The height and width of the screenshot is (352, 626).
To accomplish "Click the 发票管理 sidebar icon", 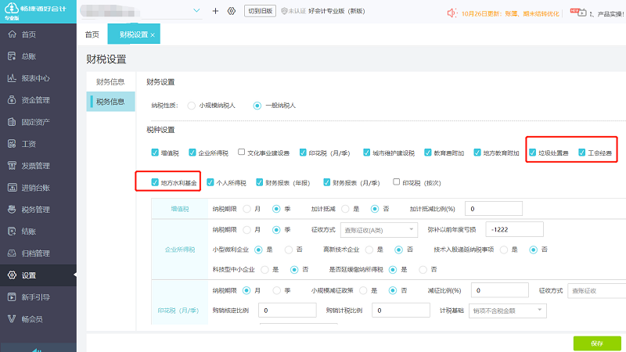I will 11,166.
